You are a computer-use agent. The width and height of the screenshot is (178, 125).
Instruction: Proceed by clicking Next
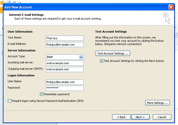[x=140, y=117]
